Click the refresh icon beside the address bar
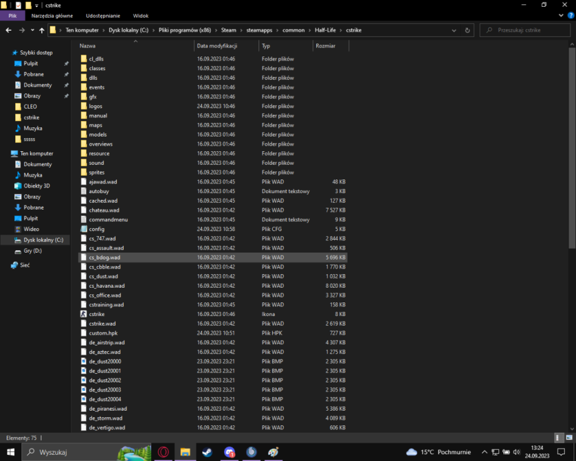 [467, 30]
